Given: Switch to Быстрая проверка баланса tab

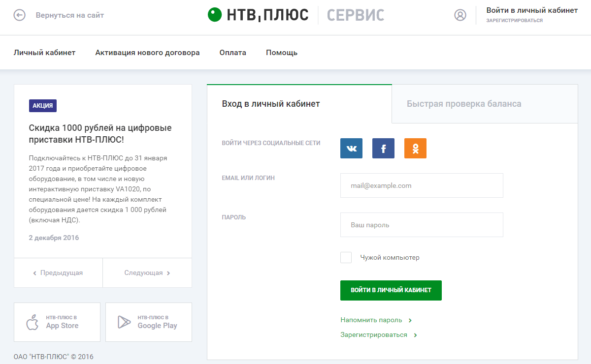Looking at the screenshot, I should [x=464, y=104].
